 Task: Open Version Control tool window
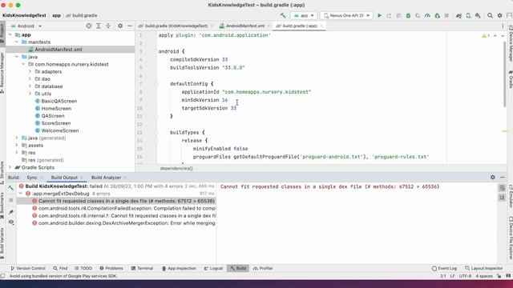coord(27,268)
